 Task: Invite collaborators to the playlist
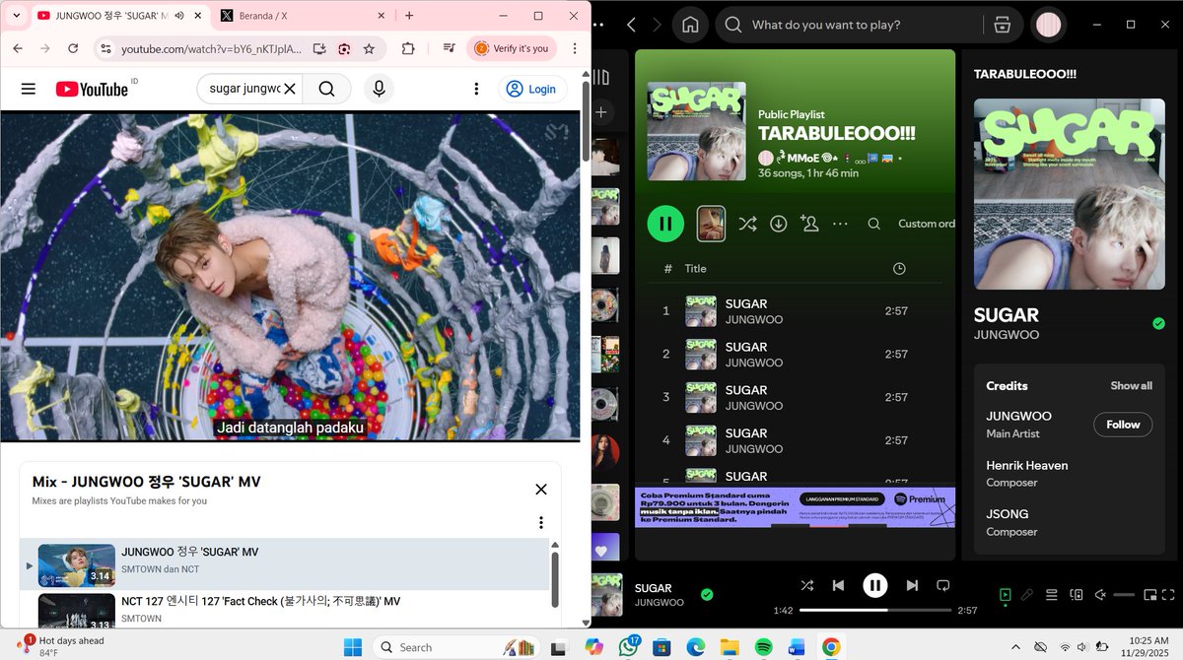[x=809, y=224]
